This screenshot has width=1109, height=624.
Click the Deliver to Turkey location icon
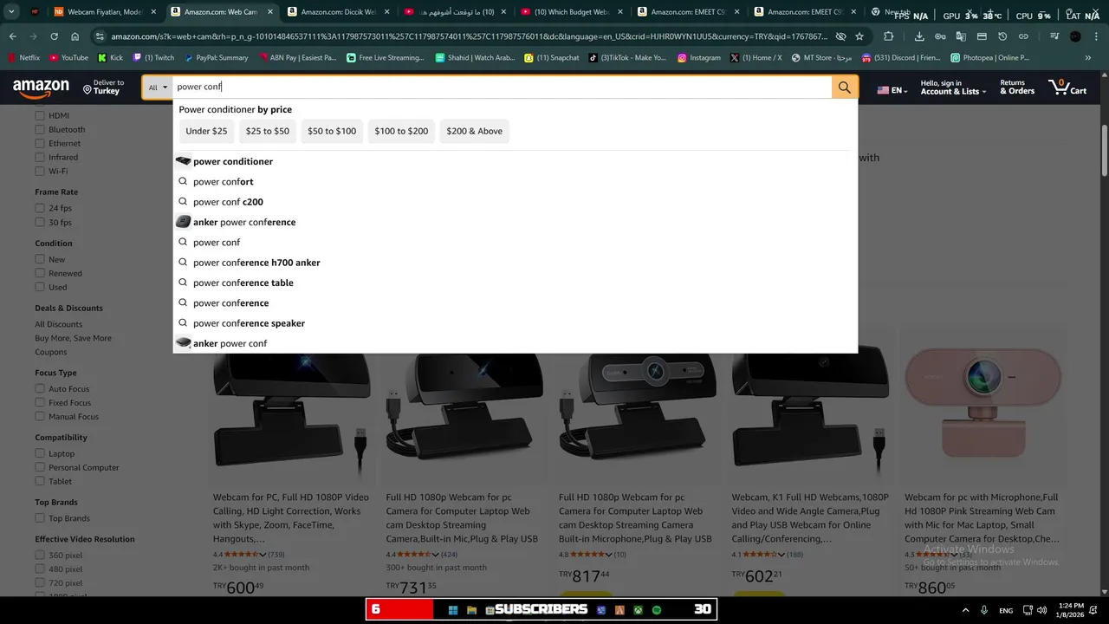coord(88,88)
